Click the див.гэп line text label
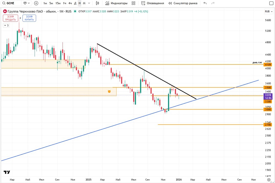This screenshot has width=275, height=183. click(x=257, y=62)
